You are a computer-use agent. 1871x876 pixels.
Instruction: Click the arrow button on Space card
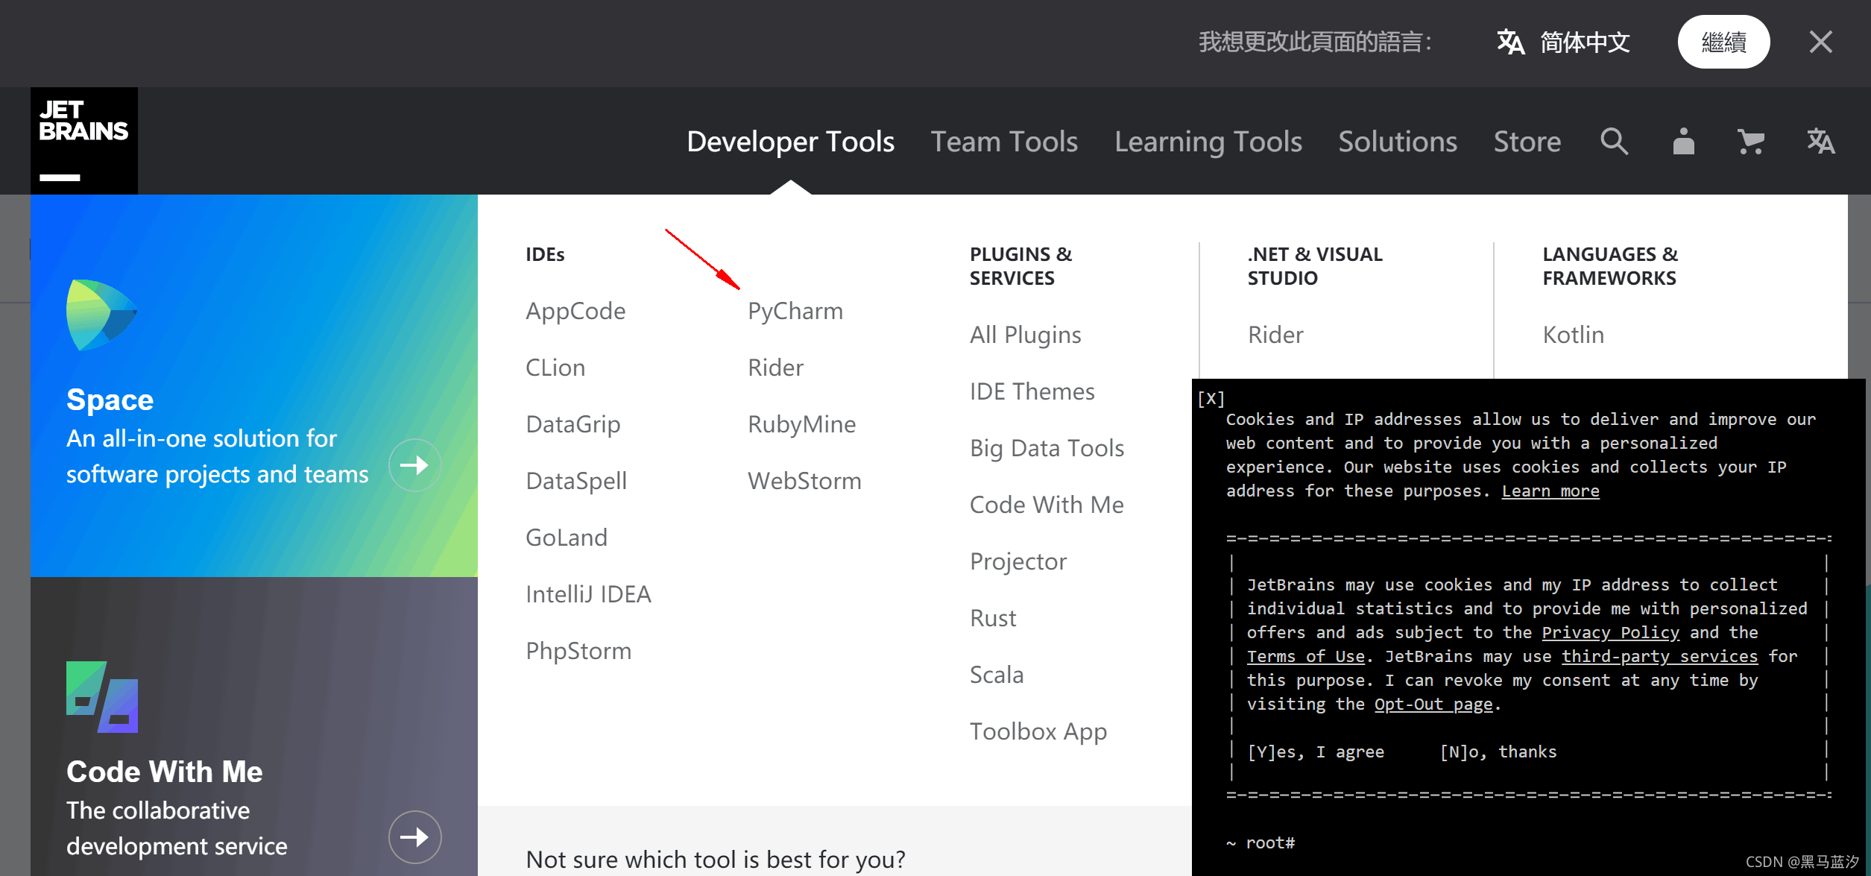pyautogui.click(x=415, y=465)
